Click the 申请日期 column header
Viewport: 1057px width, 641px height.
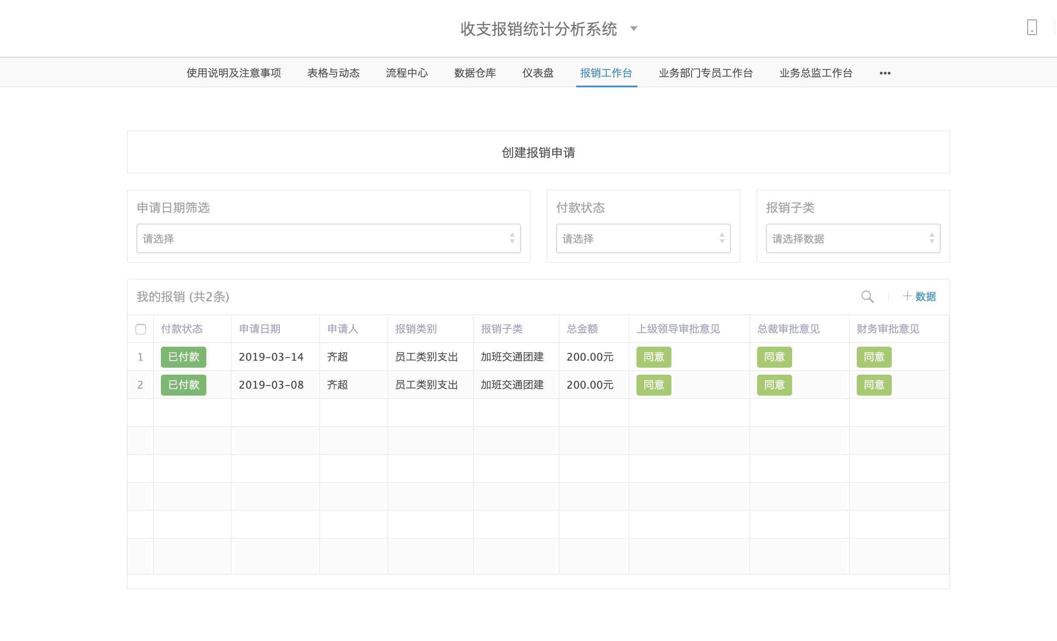click(x=260, y=329)
